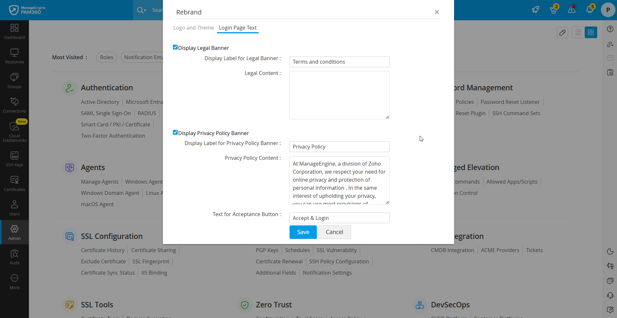Open the SAML Single Sign-On link

coord(106,113)
